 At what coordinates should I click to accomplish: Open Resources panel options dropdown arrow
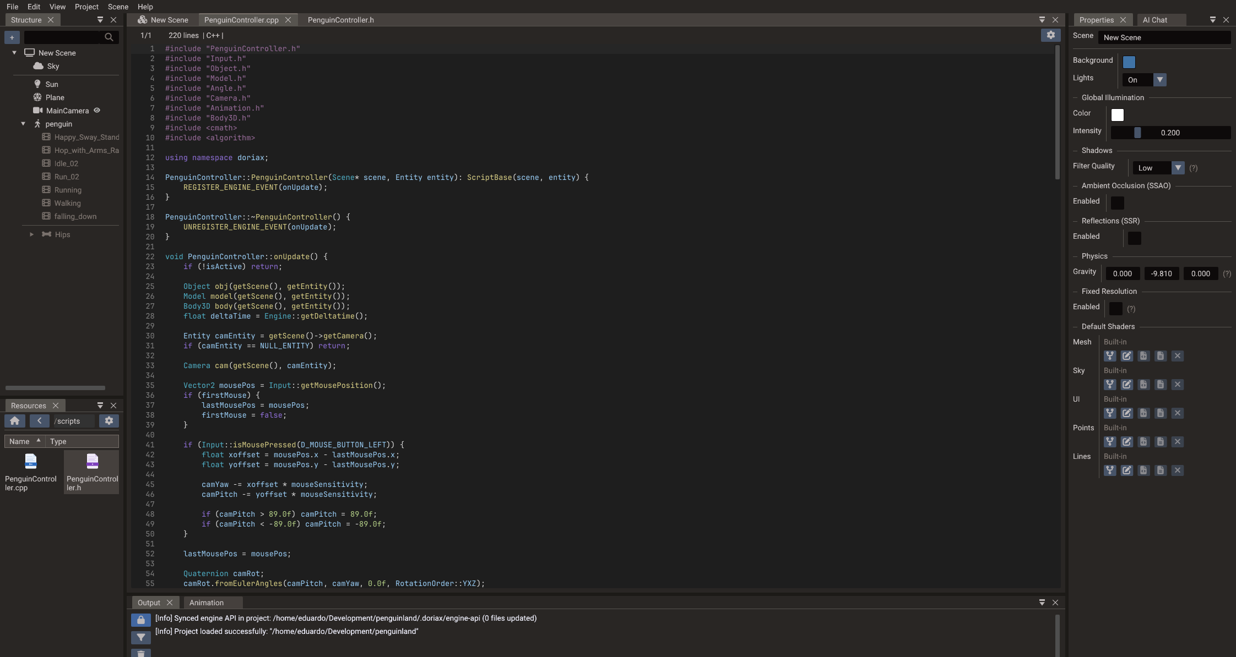click(x=100, y=406)
